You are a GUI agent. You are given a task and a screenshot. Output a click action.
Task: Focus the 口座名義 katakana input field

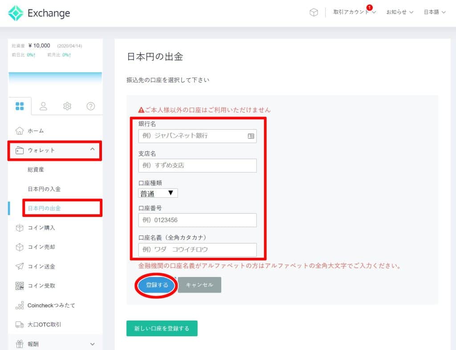[197, 250]
